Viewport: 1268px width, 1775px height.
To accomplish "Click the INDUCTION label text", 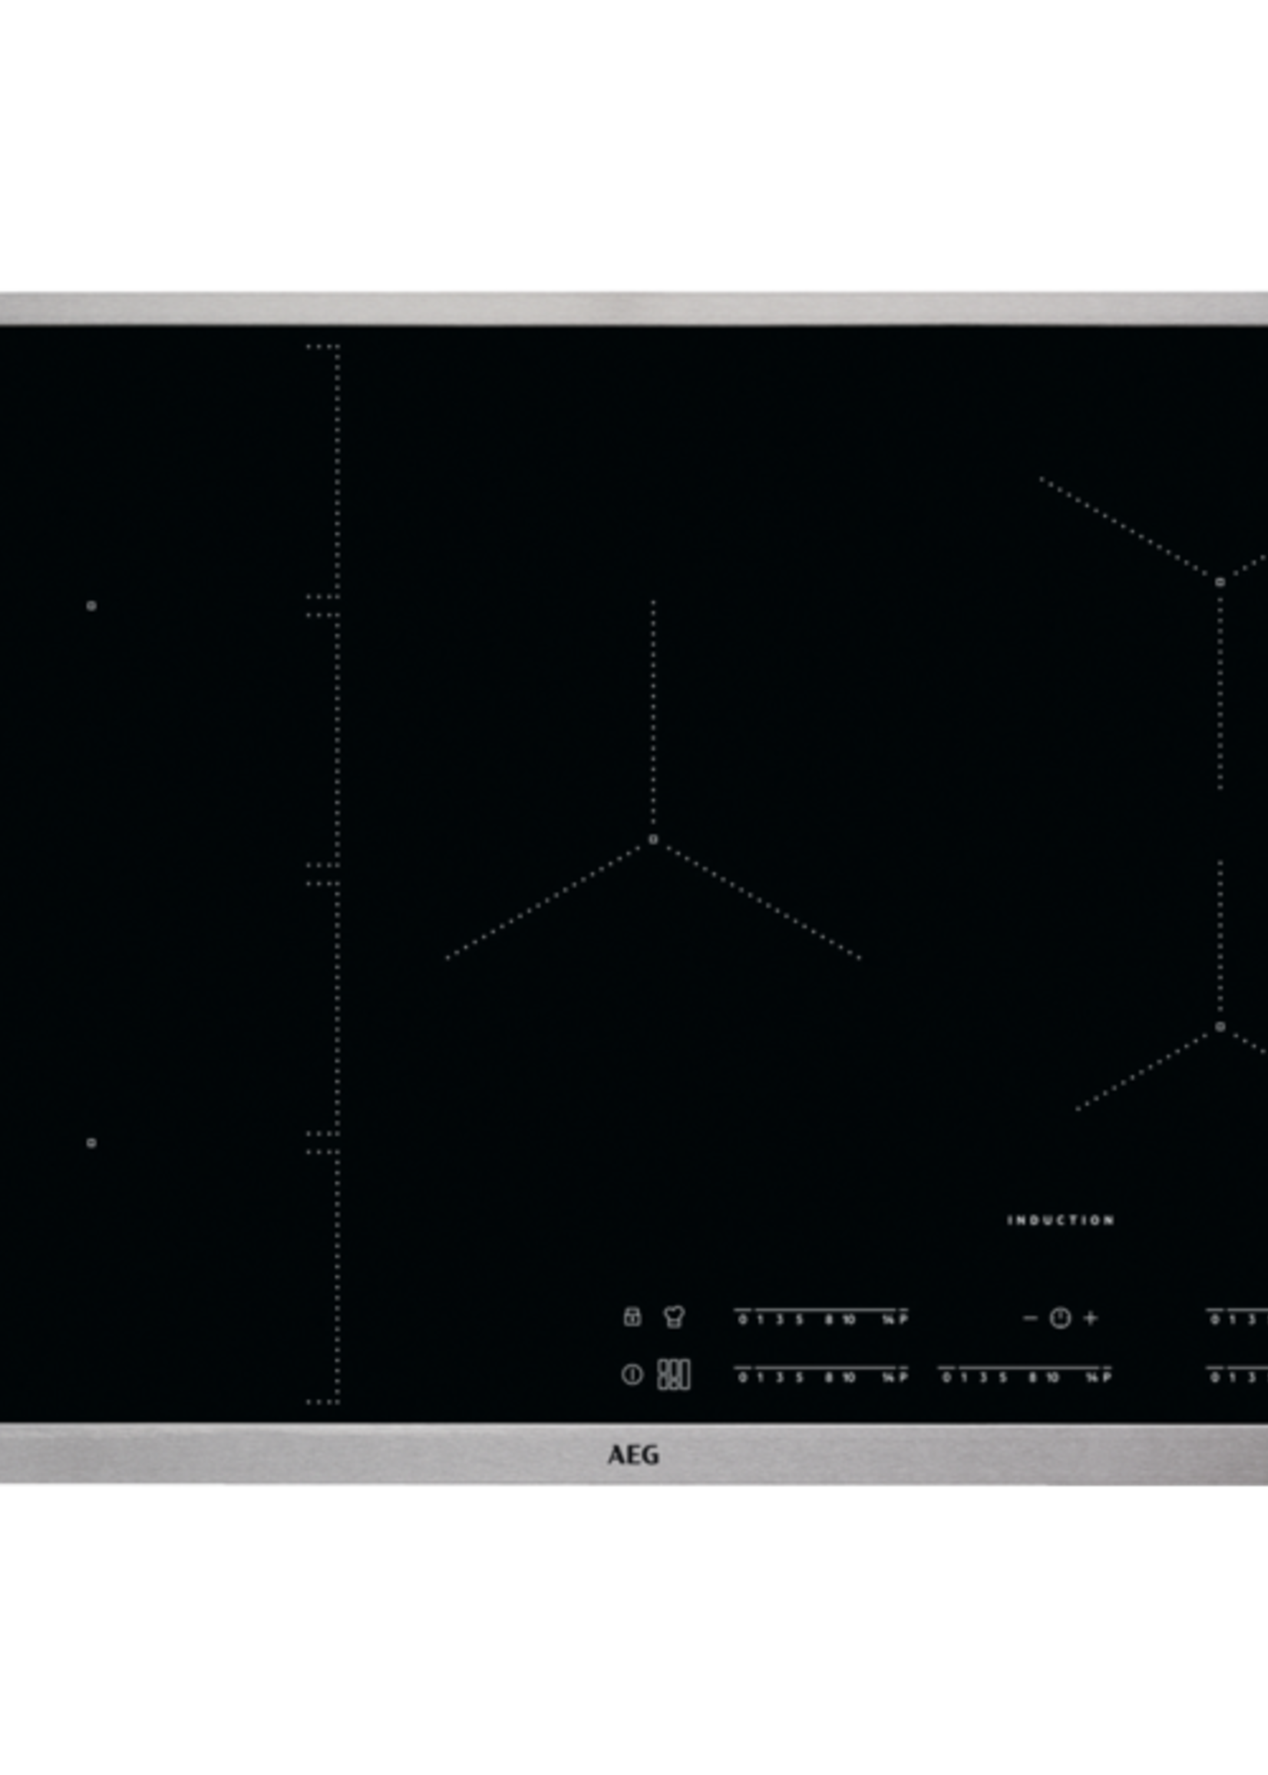I will point(1060,1220).
